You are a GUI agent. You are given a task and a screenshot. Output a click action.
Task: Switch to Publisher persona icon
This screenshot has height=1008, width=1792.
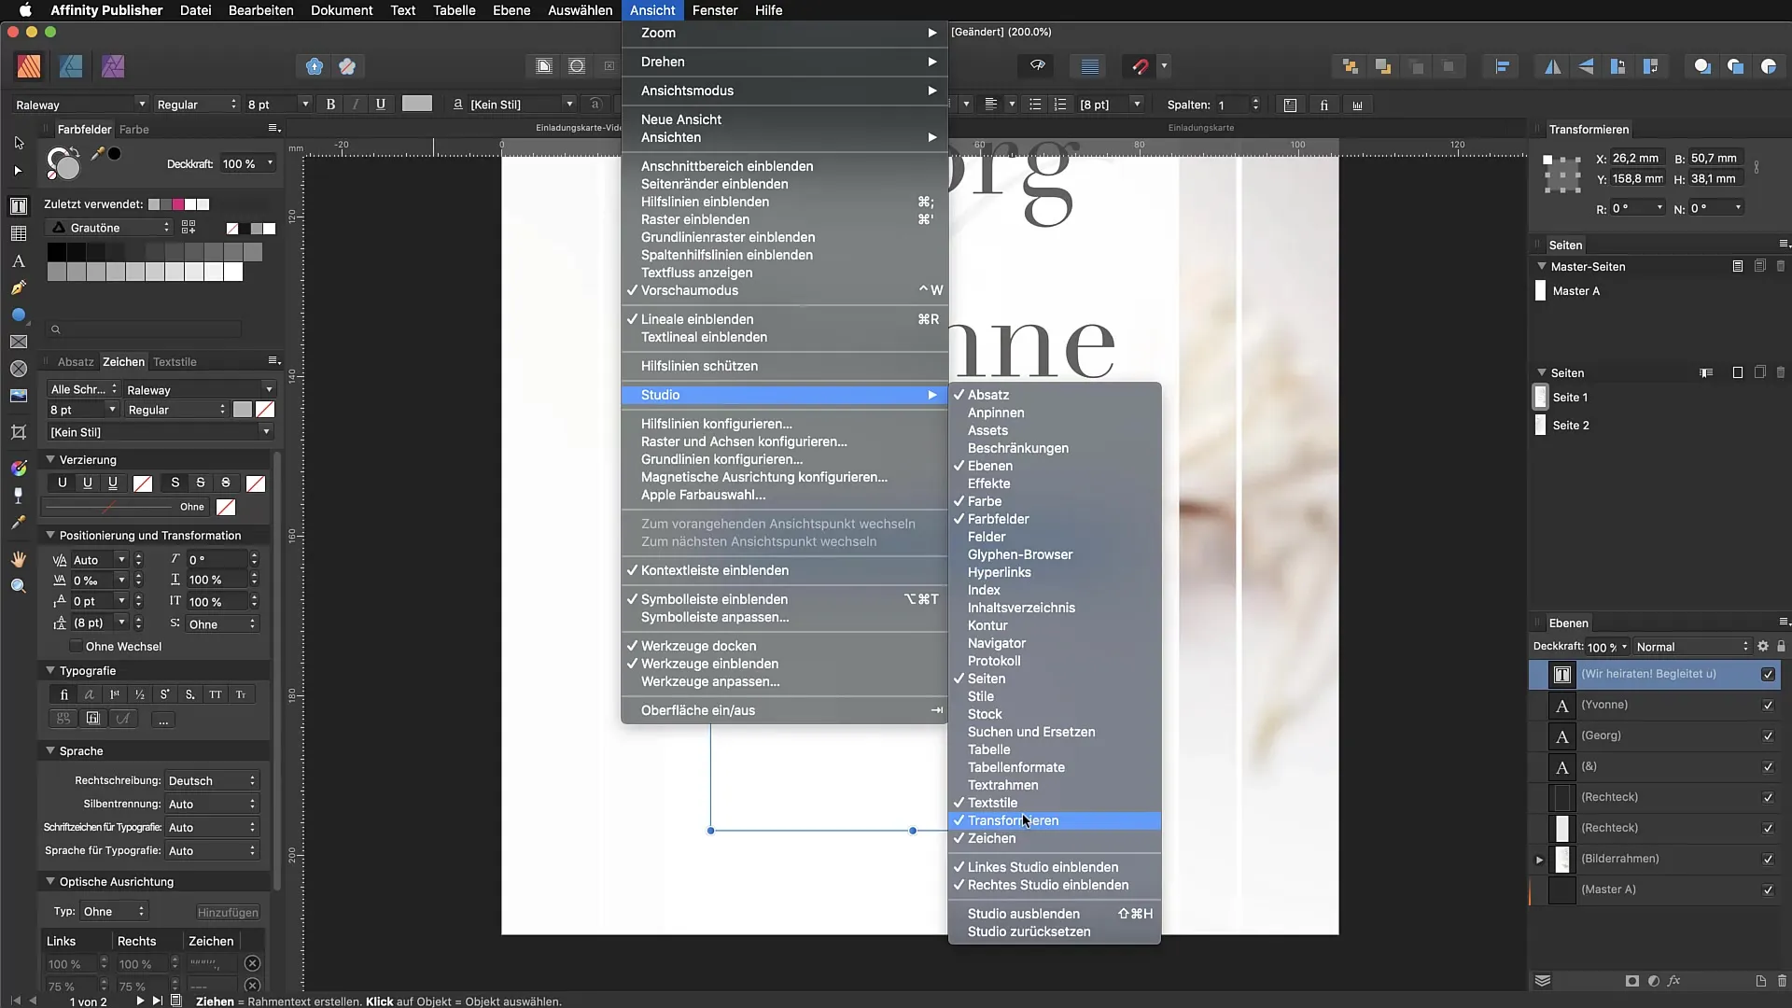[x=29, y=66]
